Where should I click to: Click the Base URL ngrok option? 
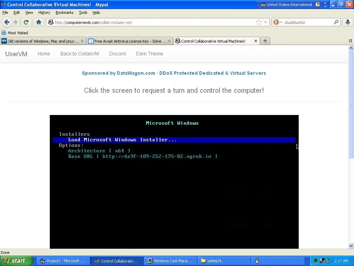(143, 156)
